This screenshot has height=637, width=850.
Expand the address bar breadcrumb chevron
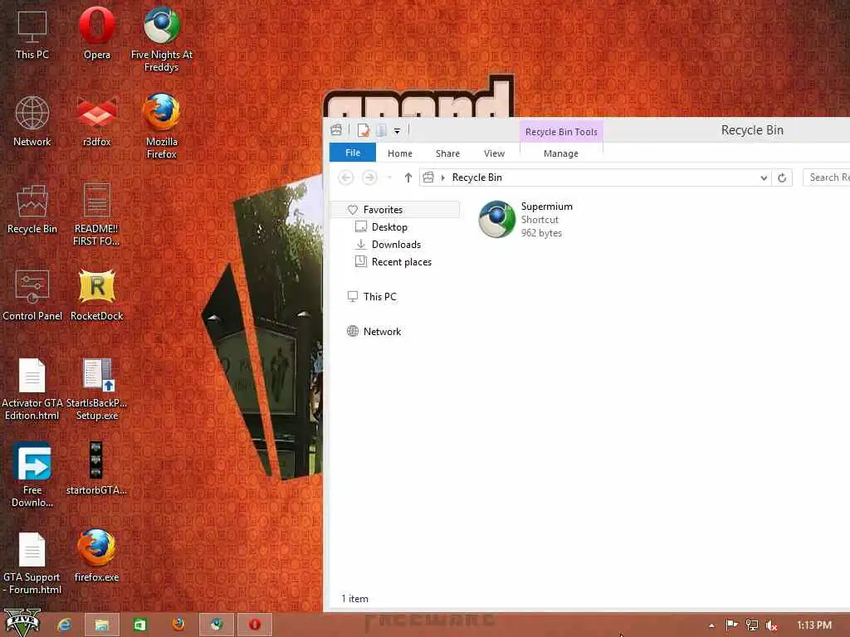[443, 177]
